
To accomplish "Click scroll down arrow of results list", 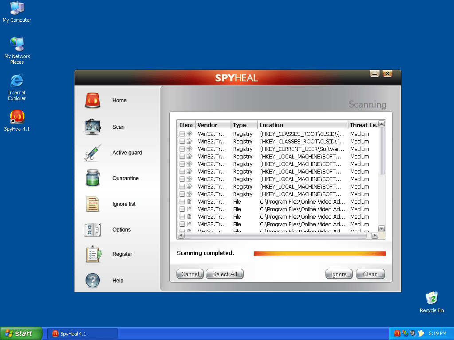I will [381, 228].
